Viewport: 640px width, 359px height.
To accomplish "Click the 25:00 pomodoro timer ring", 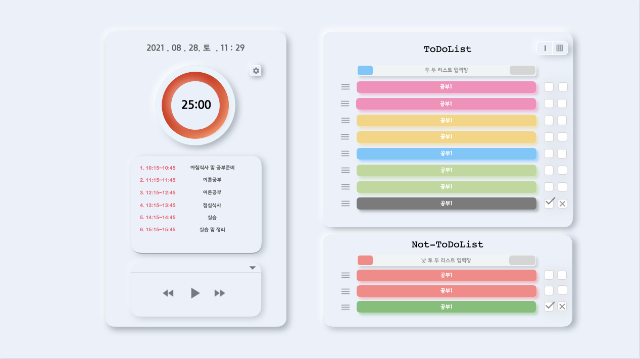I will point(195,105).
